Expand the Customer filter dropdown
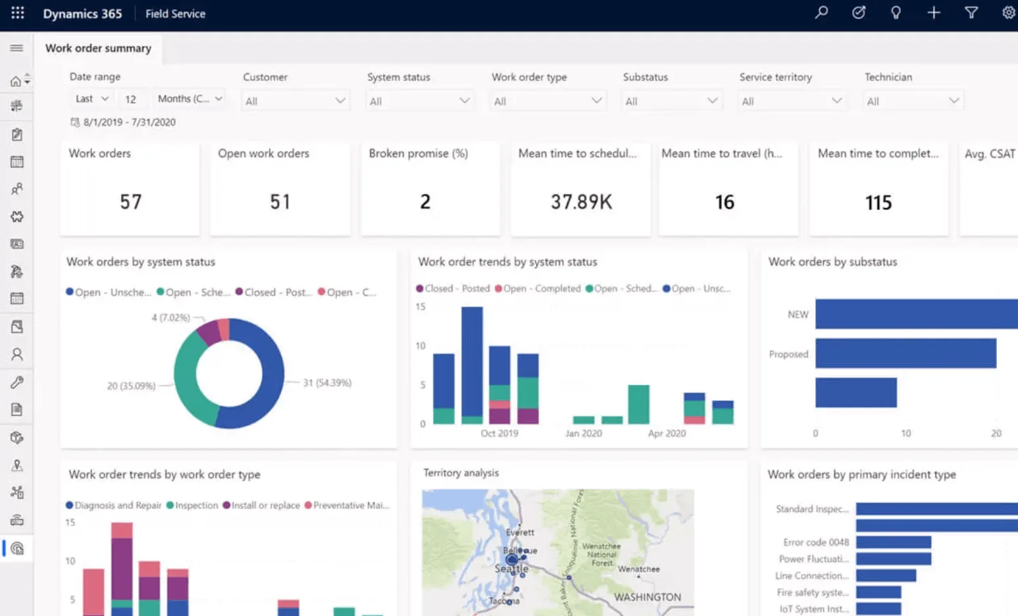The image size is (1018, 616). point(295,101)
